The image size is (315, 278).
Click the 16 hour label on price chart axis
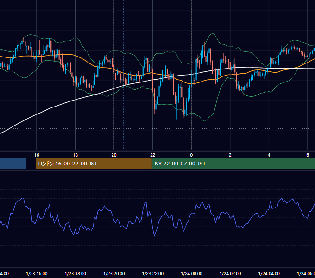pyautogui.click(x=37, y=155)
